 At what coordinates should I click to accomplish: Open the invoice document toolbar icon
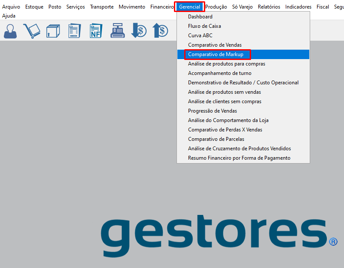(75, 31)
